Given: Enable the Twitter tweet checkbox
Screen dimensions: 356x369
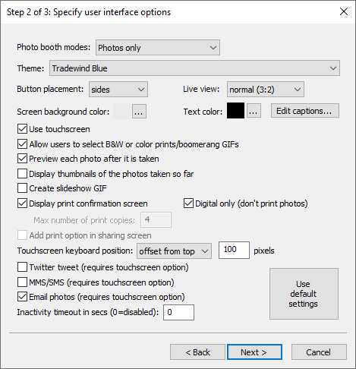Looking at the screenshot, I should [22, 267].
